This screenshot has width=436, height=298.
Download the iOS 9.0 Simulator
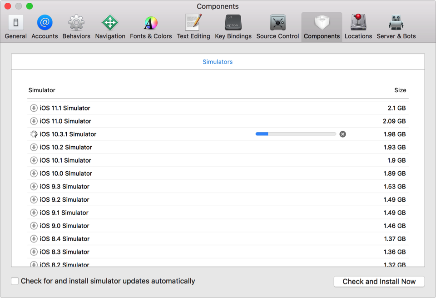(x=34, y=226)
